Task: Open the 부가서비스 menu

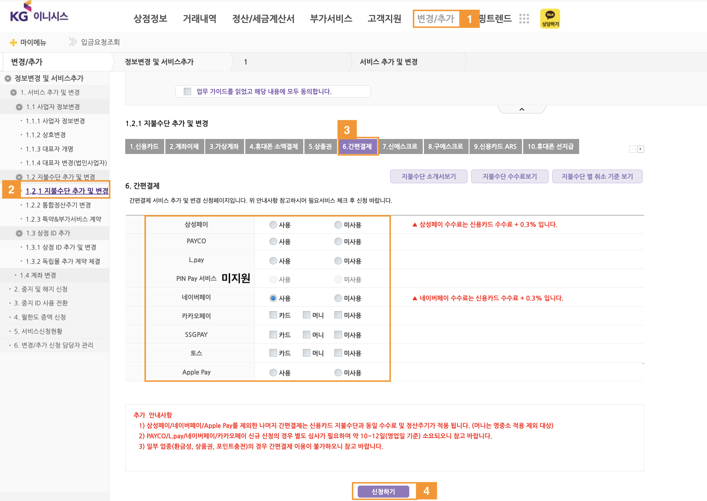Action: pos(331,19)
